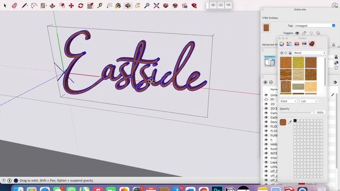This screenshot has height=191, width=340.
Task: Open the 3D Warehouse icon
Action: point(166,6)
